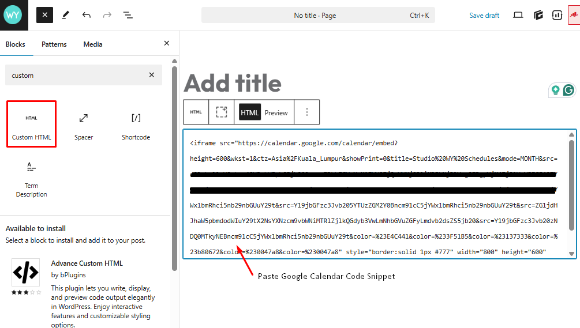Click the inserter panel scrollbar thumb
This screenshot has height=328, width=580.
(175, 168)
